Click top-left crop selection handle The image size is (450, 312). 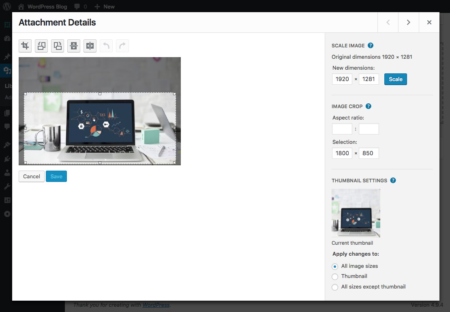coord(25,94)
